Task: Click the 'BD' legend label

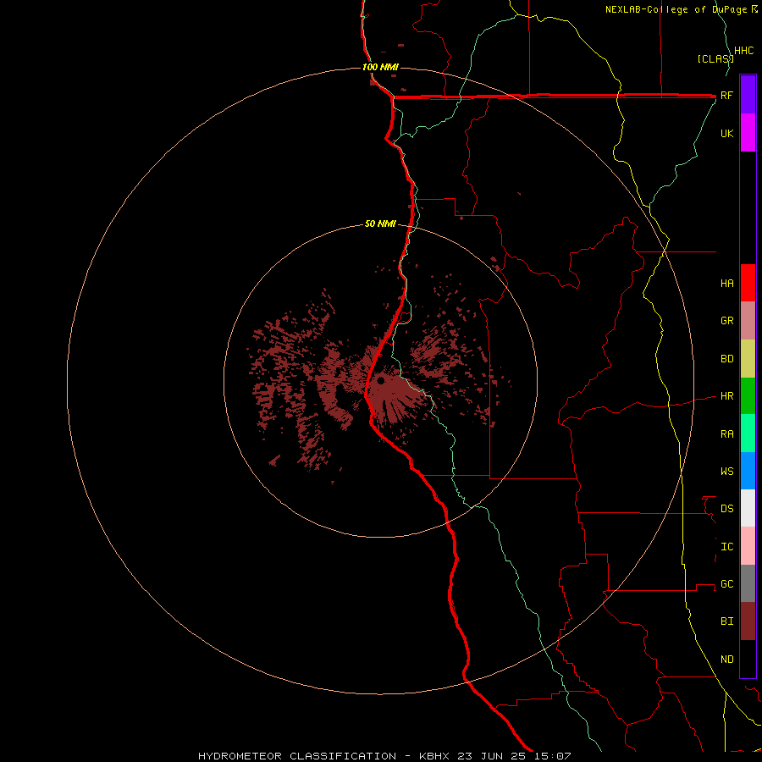Action: click(x=726, y=359)
